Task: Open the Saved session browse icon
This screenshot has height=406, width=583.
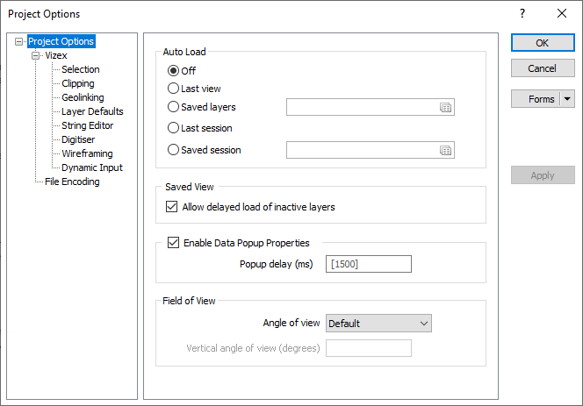Action: pos(445,150)
